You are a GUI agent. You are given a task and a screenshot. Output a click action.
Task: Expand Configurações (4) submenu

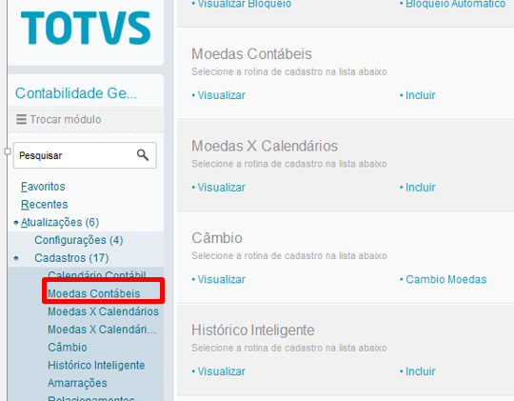click(x=79, y=240)
